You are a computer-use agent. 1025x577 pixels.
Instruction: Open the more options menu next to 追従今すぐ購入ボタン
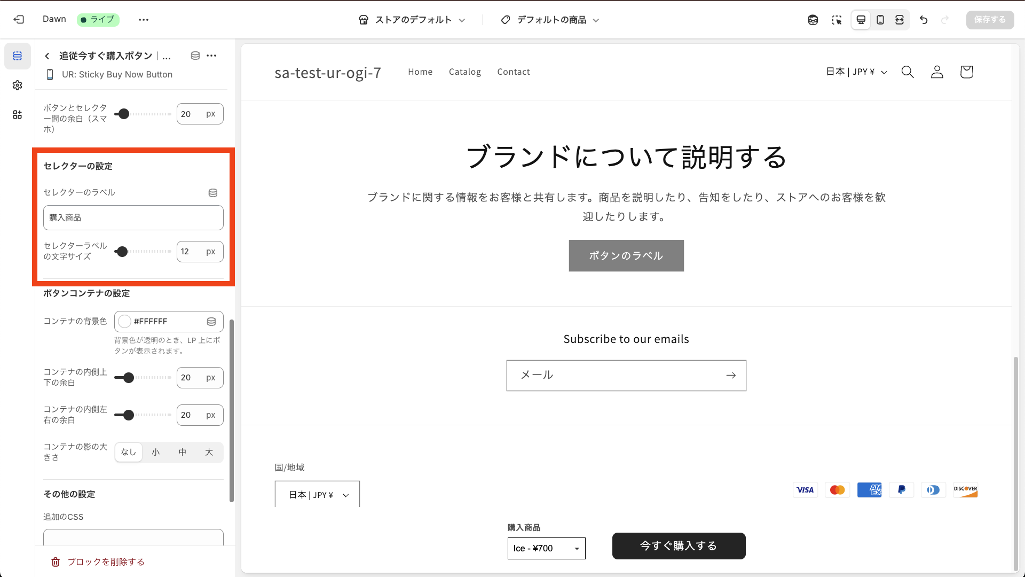[x=211, y=56]
